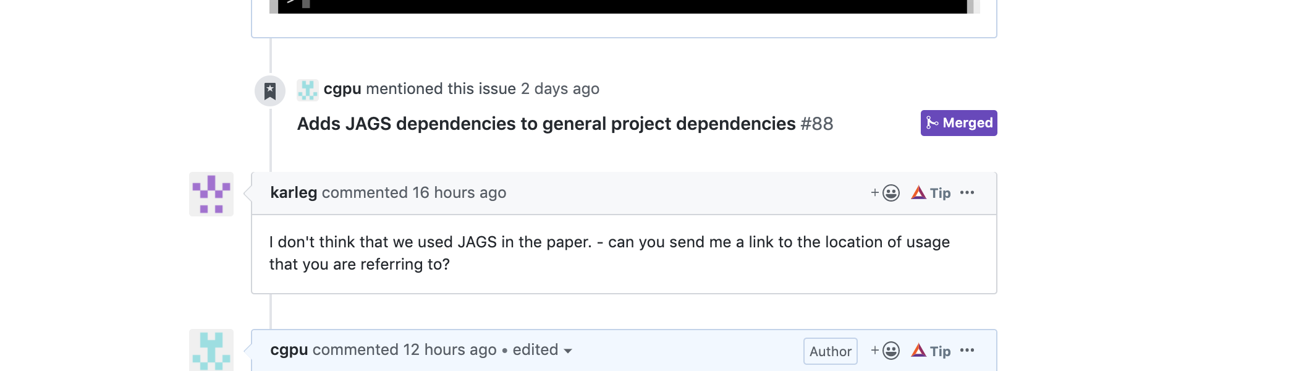Image resolution: width=1299 pixels, height=371 pixels.
Task: Click the Merged status badge
Action: (958, 122)
